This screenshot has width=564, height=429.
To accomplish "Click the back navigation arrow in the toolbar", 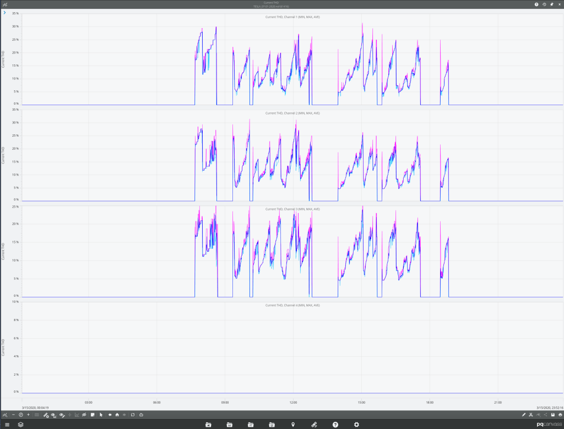I will pyautogui.click(x=110, y=415).
